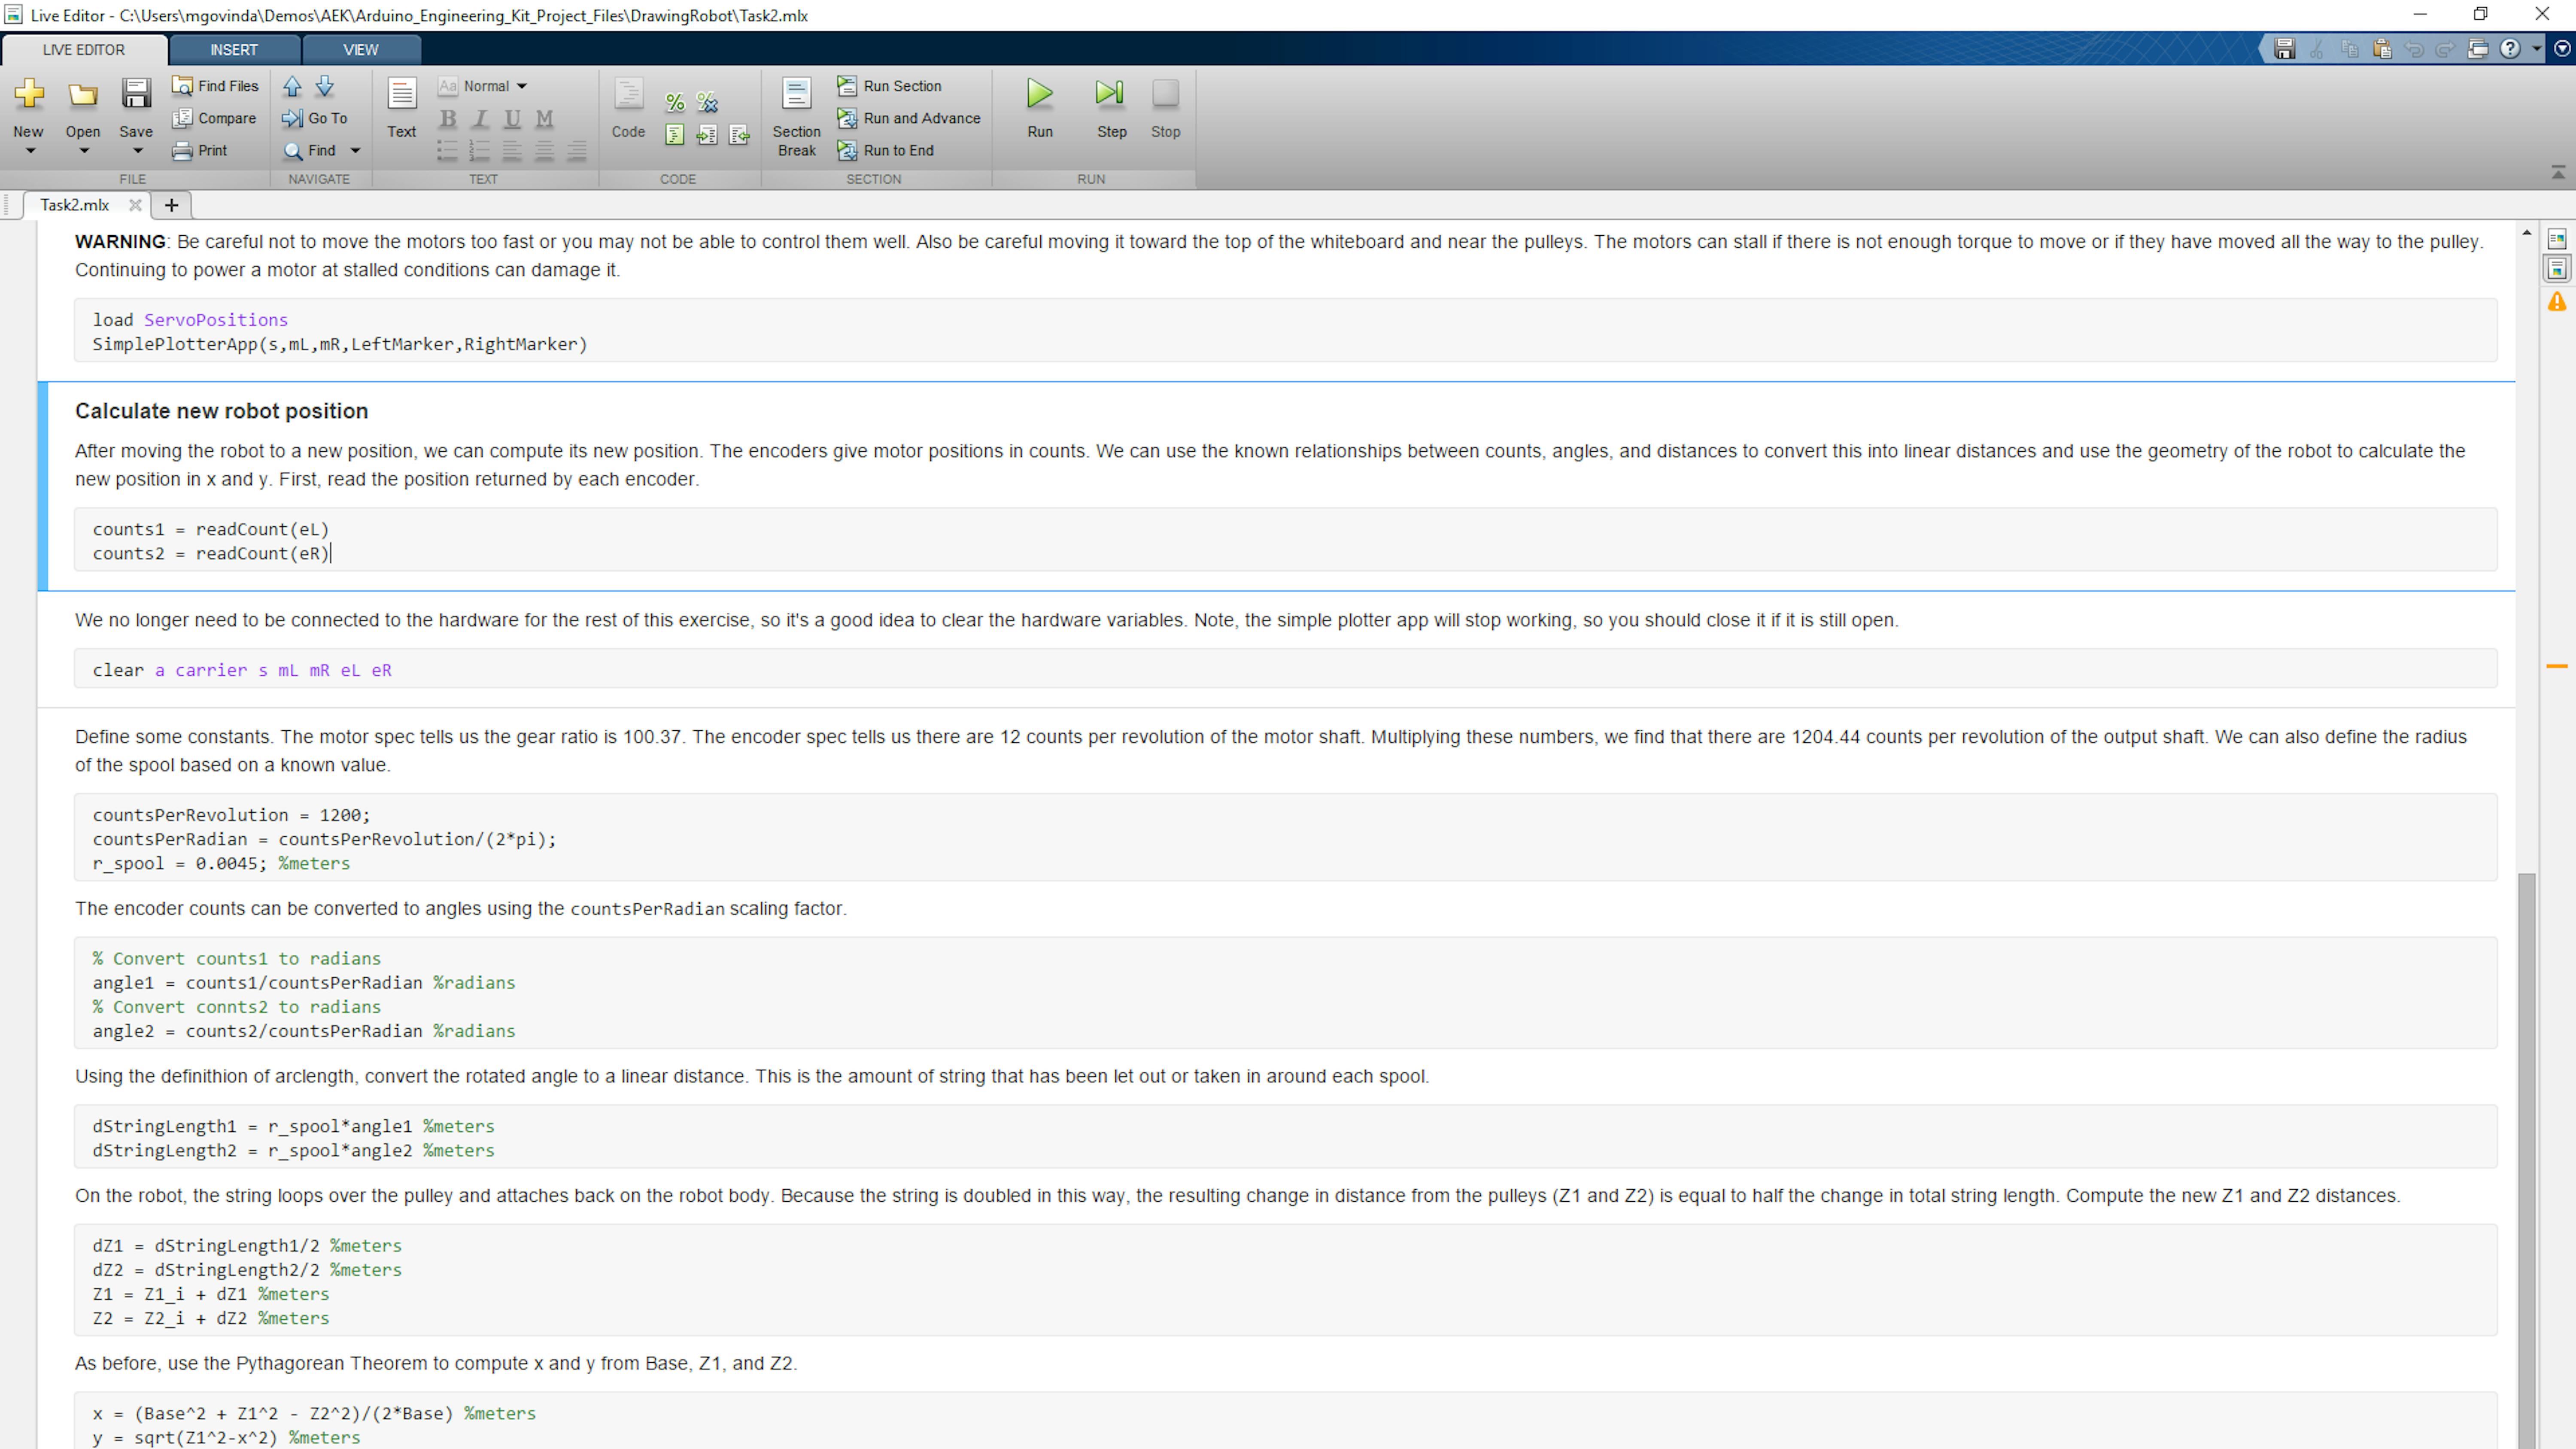Click the smart indent code icon
Viewport: 2576px width, 1449px height.
(675, 135)
